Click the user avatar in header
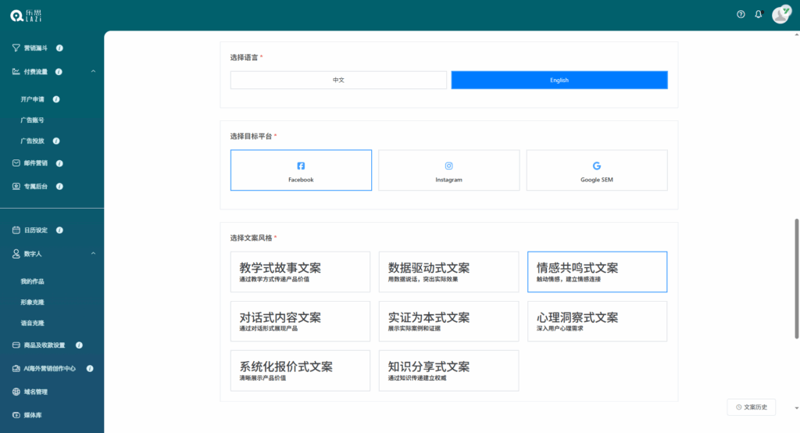The image size is (800, 433). coord(780,14)
